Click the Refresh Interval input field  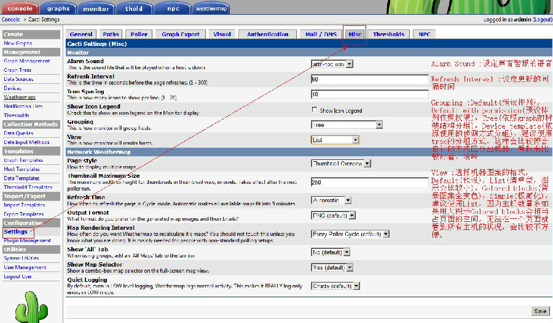pyautogui.click(x=370, y=79)
